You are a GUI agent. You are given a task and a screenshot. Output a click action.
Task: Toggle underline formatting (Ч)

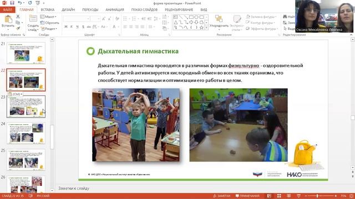pyautogui.click(x=77, y=27)
